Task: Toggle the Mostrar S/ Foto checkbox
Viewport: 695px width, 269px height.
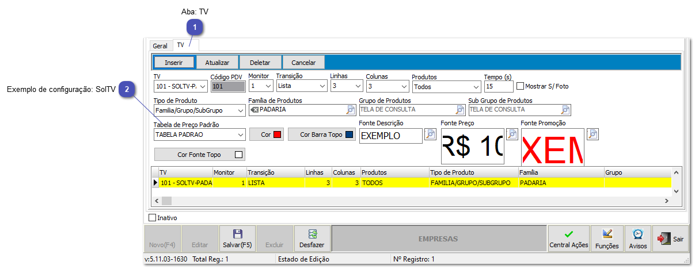Action: [x=521, y=86]
